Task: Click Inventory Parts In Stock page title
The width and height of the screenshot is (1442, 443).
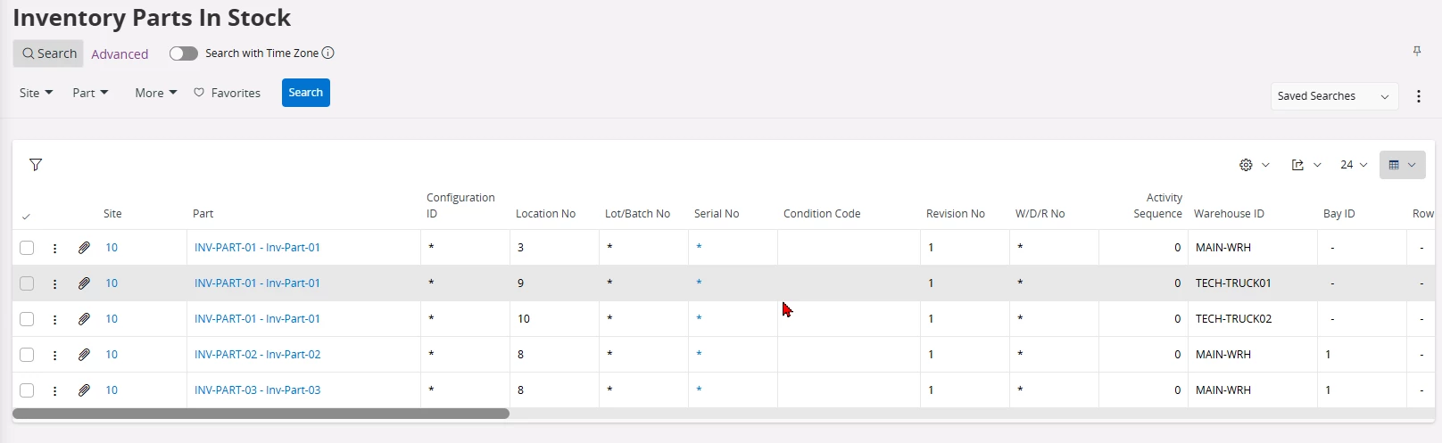Action: (152, 18)
